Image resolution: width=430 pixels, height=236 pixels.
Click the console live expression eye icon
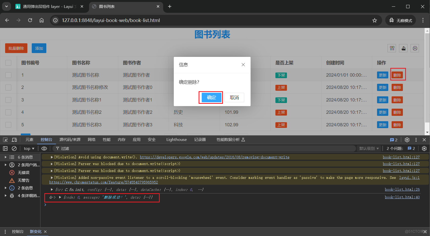tap(44, 148)
